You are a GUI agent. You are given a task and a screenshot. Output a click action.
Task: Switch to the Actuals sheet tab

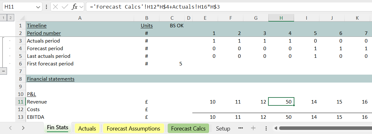click(87, 129)
